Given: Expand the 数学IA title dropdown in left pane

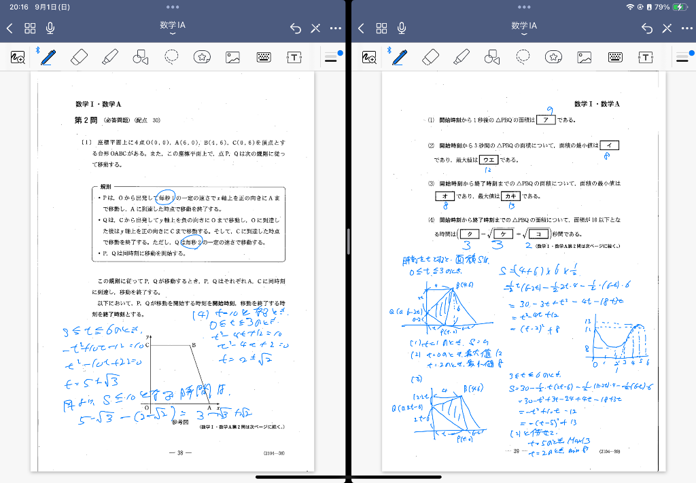Looking at the screenshot, I should [173, 28].
